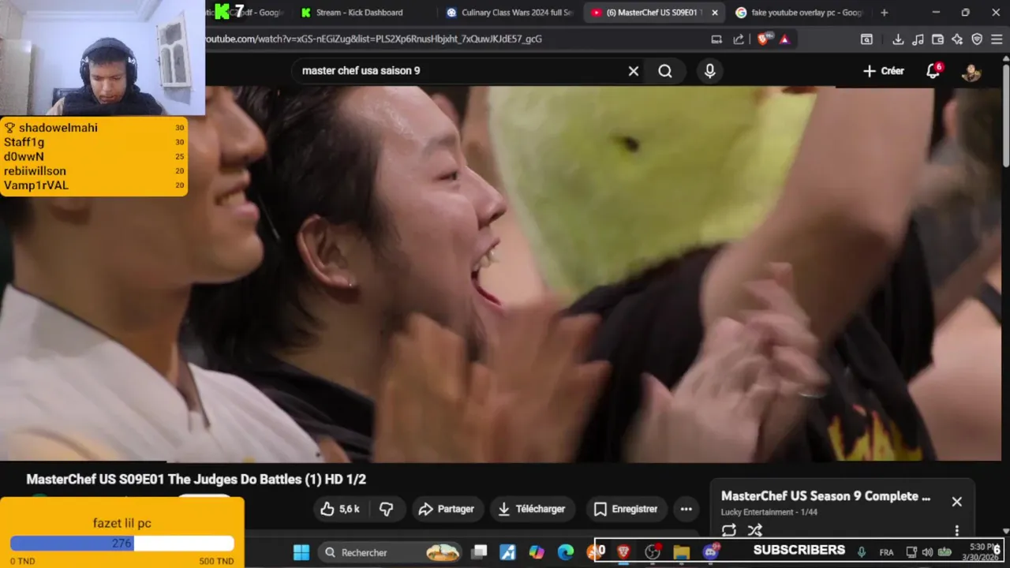The image size is (1010, 568).
Task: Click rebiiwillson in the leaderboard overlay
Action: [x=35, y=171]
